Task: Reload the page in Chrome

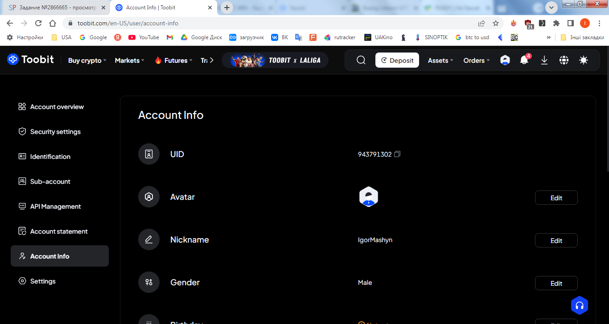Action: click(x=38, y=23)
